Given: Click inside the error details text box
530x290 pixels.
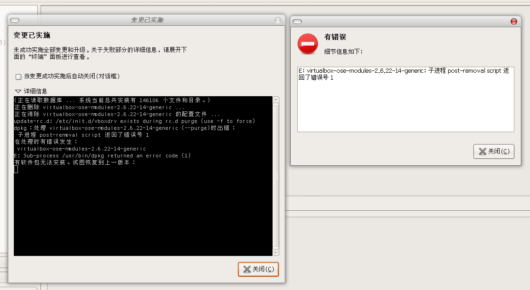Looking at the screenshot, I should click(406, 99).
